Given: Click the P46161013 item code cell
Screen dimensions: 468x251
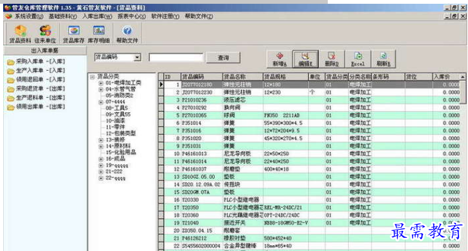Looking at the screenshot, I should click(x=201, y=154).
